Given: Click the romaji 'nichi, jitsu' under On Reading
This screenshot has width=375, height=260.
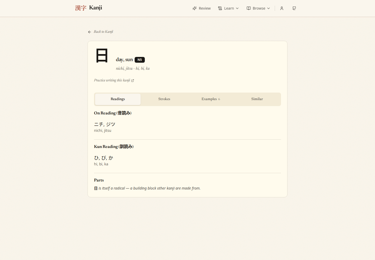Looking at the screenshot, I should tap(103, 131).
